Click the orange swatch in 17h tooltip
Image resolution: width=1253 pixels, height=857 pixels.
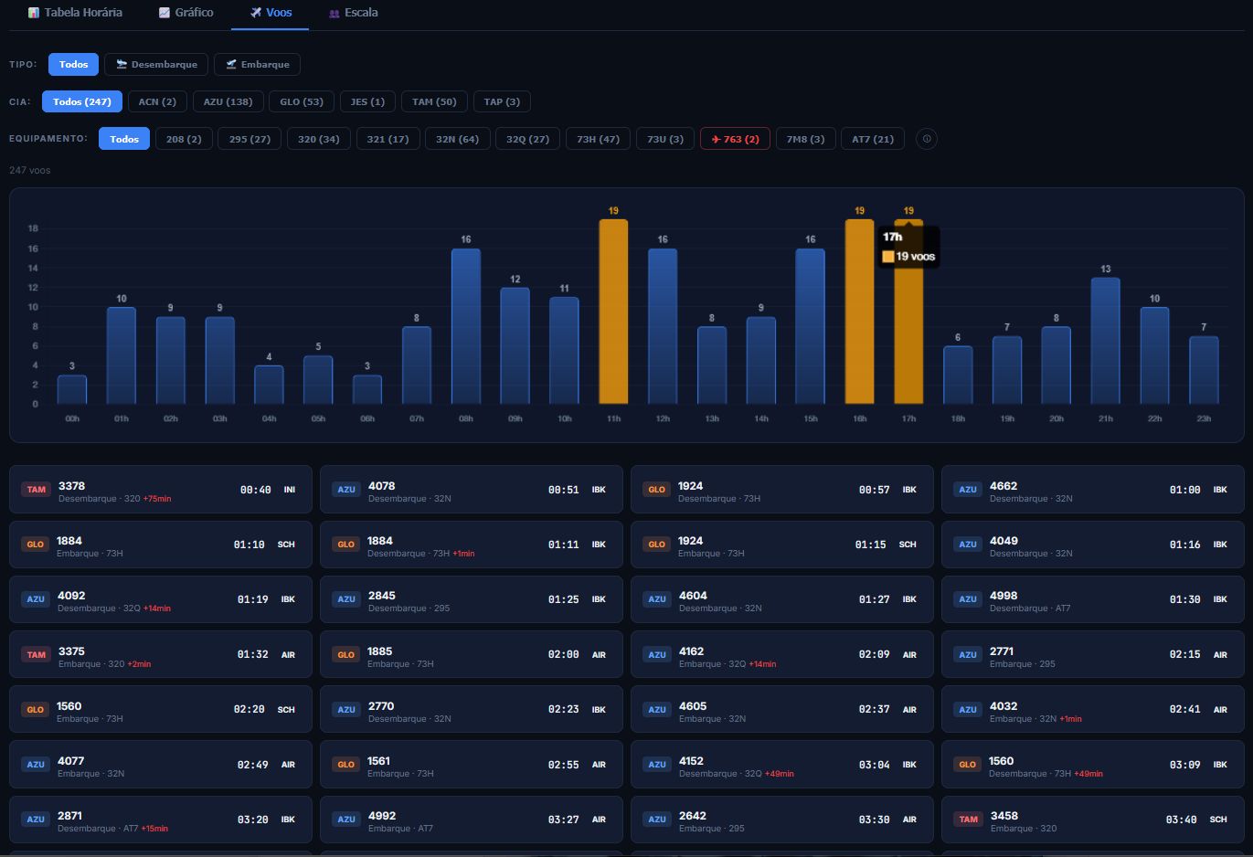887,257
